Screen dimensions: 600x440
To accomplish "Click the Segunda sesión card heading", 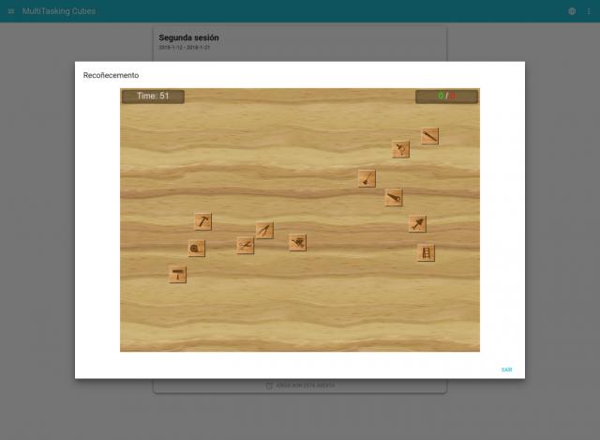I will [189, 38].
